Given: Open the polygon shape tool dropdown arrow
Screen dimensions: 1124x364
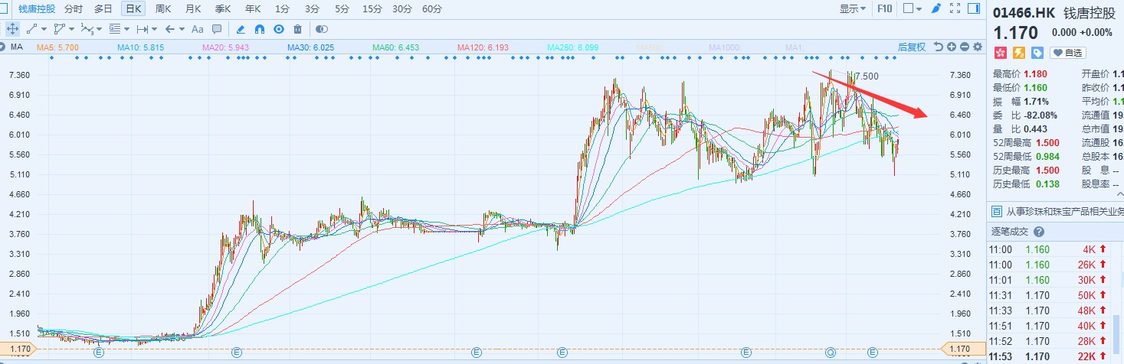Looking at the screenshot, I should [x=71, y=29].
